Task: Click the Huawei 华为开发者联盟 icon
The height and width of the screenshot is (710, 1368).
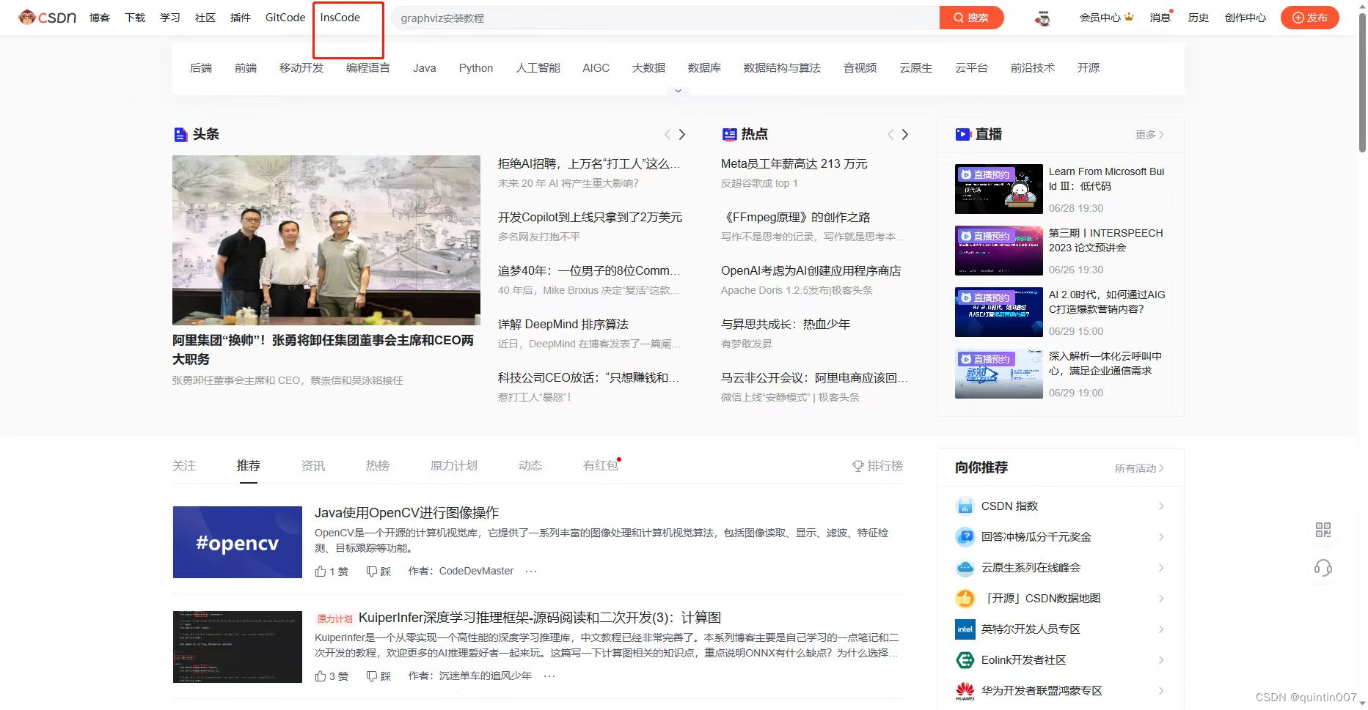Action: (x=965, y=691)
